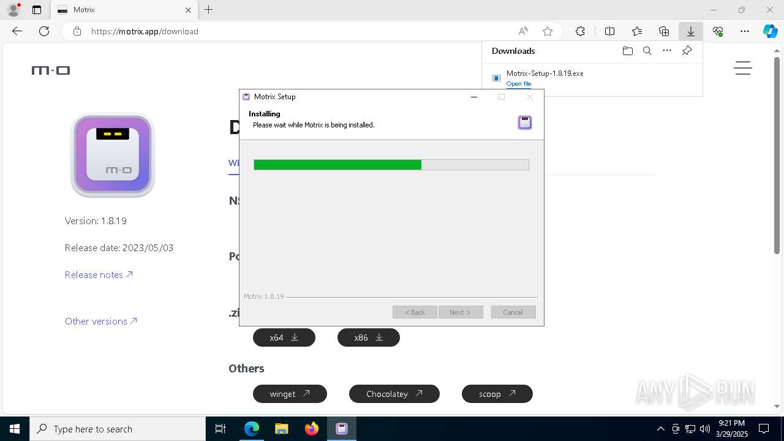Open the notification center icon

[764, 429]
